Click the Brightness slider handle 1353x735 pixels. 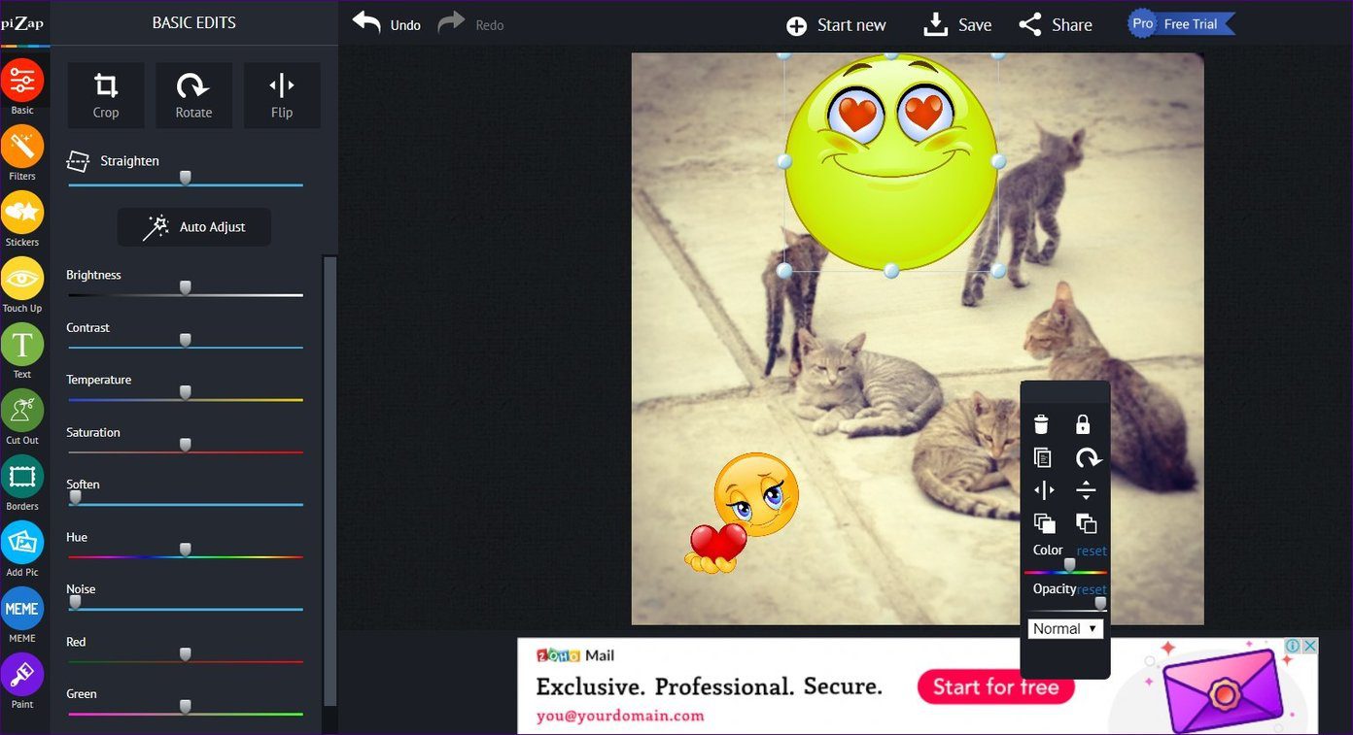click(x=185, y=287)
